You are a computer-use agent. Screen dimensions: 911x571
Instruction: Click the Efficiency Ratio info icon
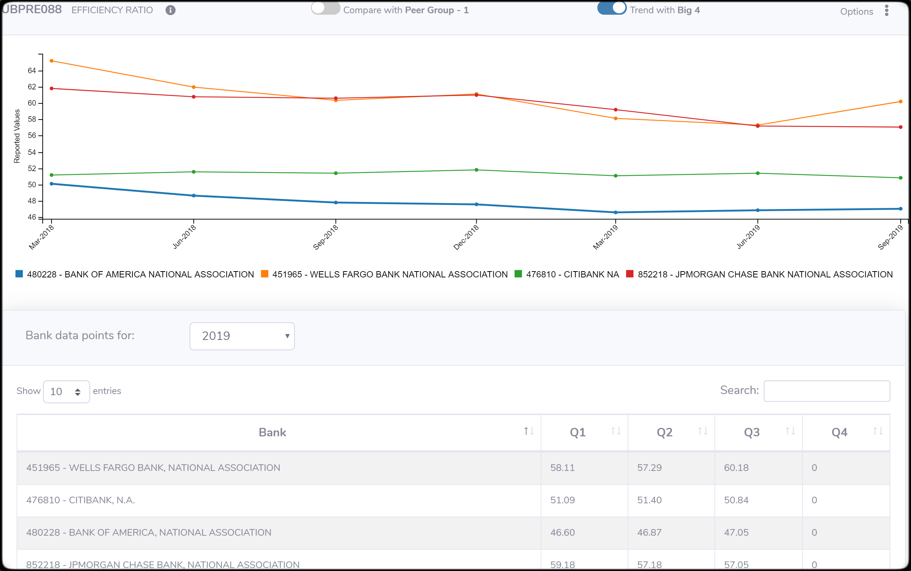click(x=170, y=10)
